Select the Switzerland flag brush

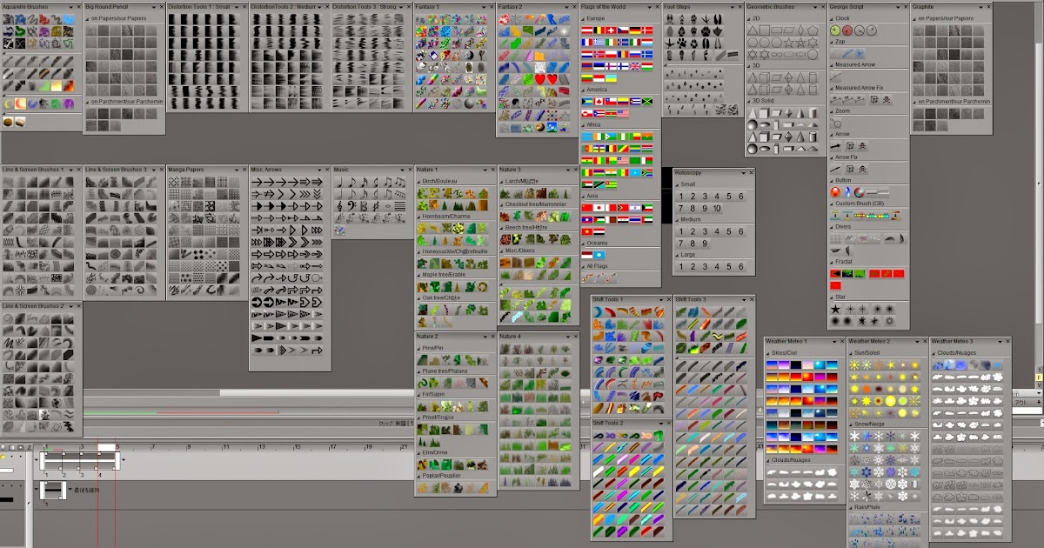611,30
